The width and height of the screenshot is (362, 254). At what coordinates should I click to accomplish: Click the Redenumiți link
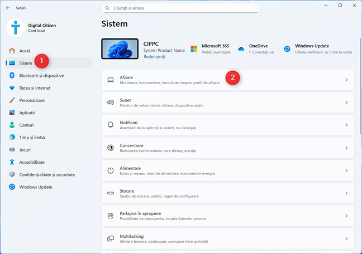154,57
